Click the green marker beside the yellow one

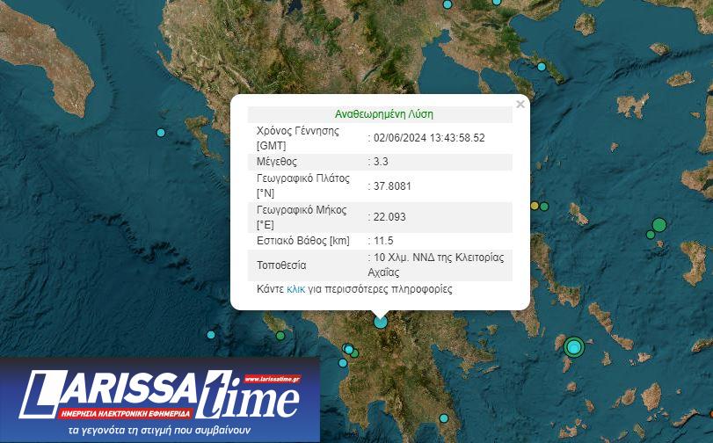544,207
